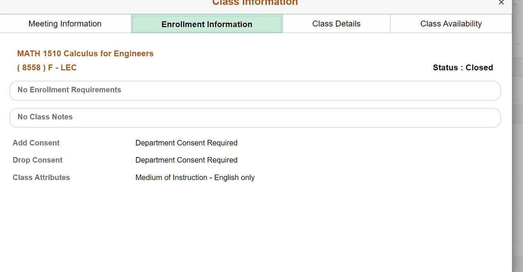
Task: Click the No Class Notes box
Action: pyautogui.click(x=255, y=117)
